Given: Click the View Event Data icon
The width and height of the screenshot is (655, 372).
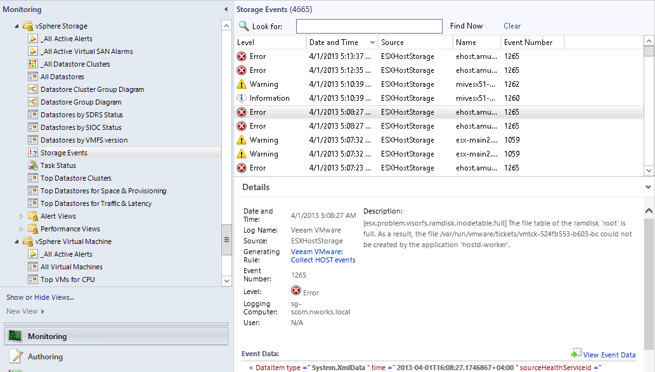Looking at the screenshot, I should tap(576, 354).
